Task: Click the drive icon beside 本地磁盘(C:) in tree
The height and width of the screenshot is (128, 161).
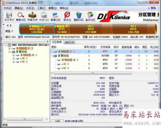Action: click(x=13, y=48)
